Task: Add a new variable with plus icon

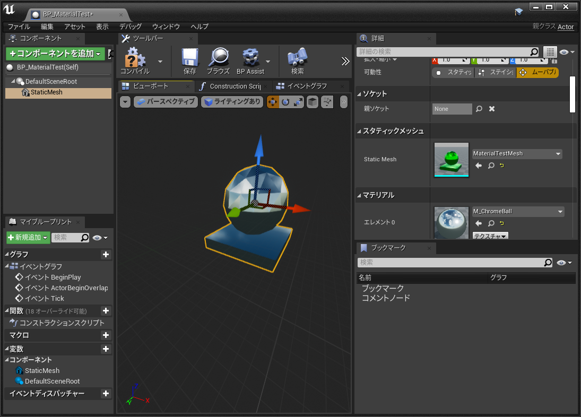Action: (x=106, y=349)
